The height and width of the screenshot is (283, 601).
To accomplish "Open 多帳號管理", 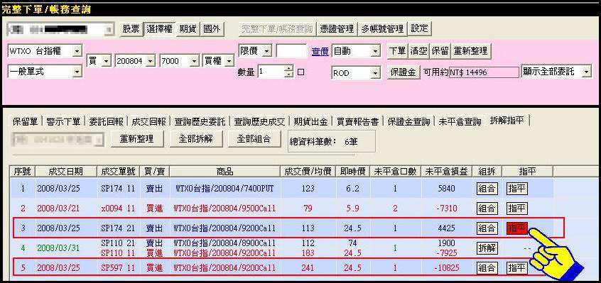I will [382, 29].
